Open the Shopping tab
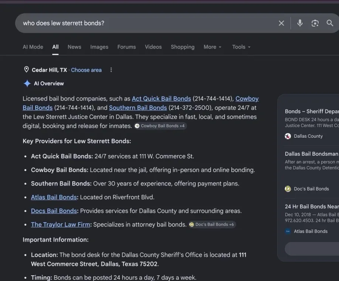The image size is (339, 281). pos(183,47)
